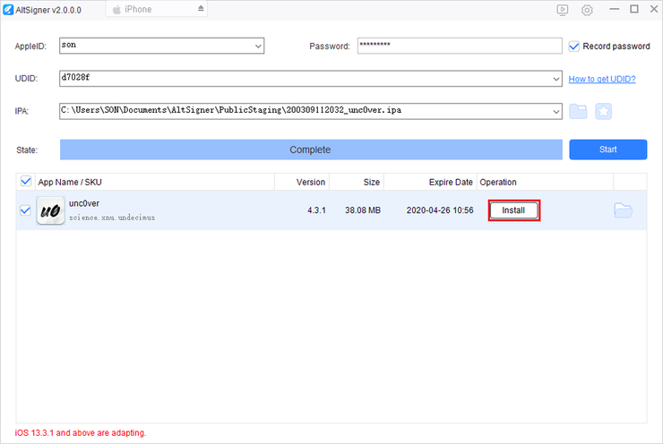Expand the IPA path dropdown
This screenshot has height=444, width=663.
556,112
